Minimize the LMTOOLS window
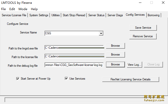The width and height of the screenshot is (168, 104). tap(140, 3)
